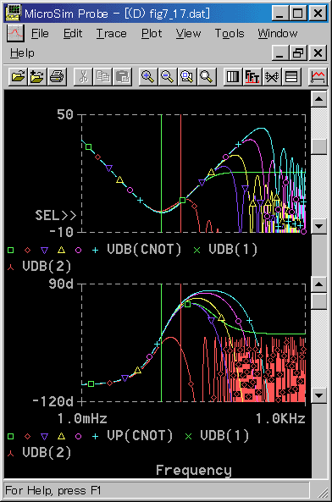Close the fig7_17.dat document window
Image resolution: width=332 pixels, height=502 pixels.
(318, 52)
